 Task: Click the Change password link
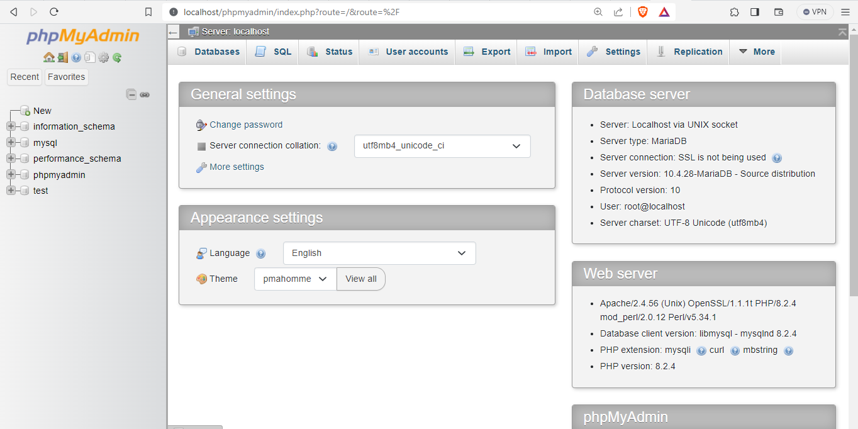(246, 125)
